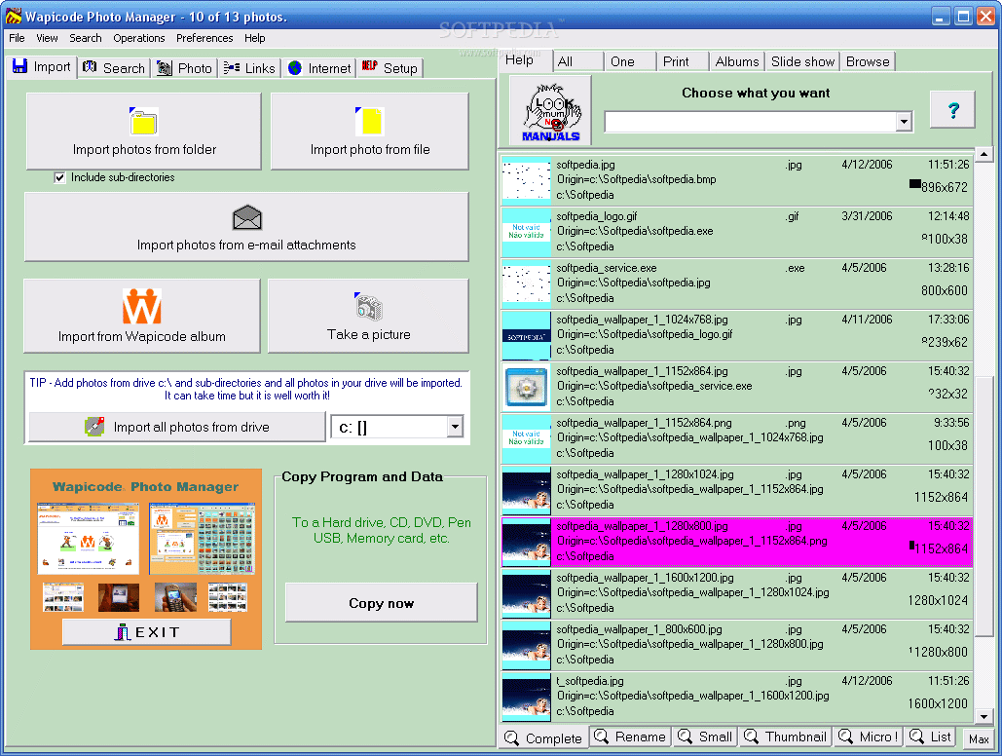Click Import photos from e-mail attachments button
This screenshot has height=756, width=1002.
click(x=246, y=227)
